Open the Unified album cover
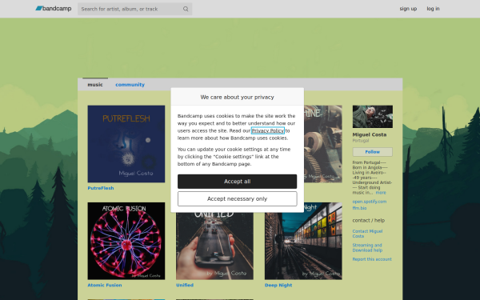Viewport: 480px width, 300px height. pyautogui.click(x=214, y=246)
